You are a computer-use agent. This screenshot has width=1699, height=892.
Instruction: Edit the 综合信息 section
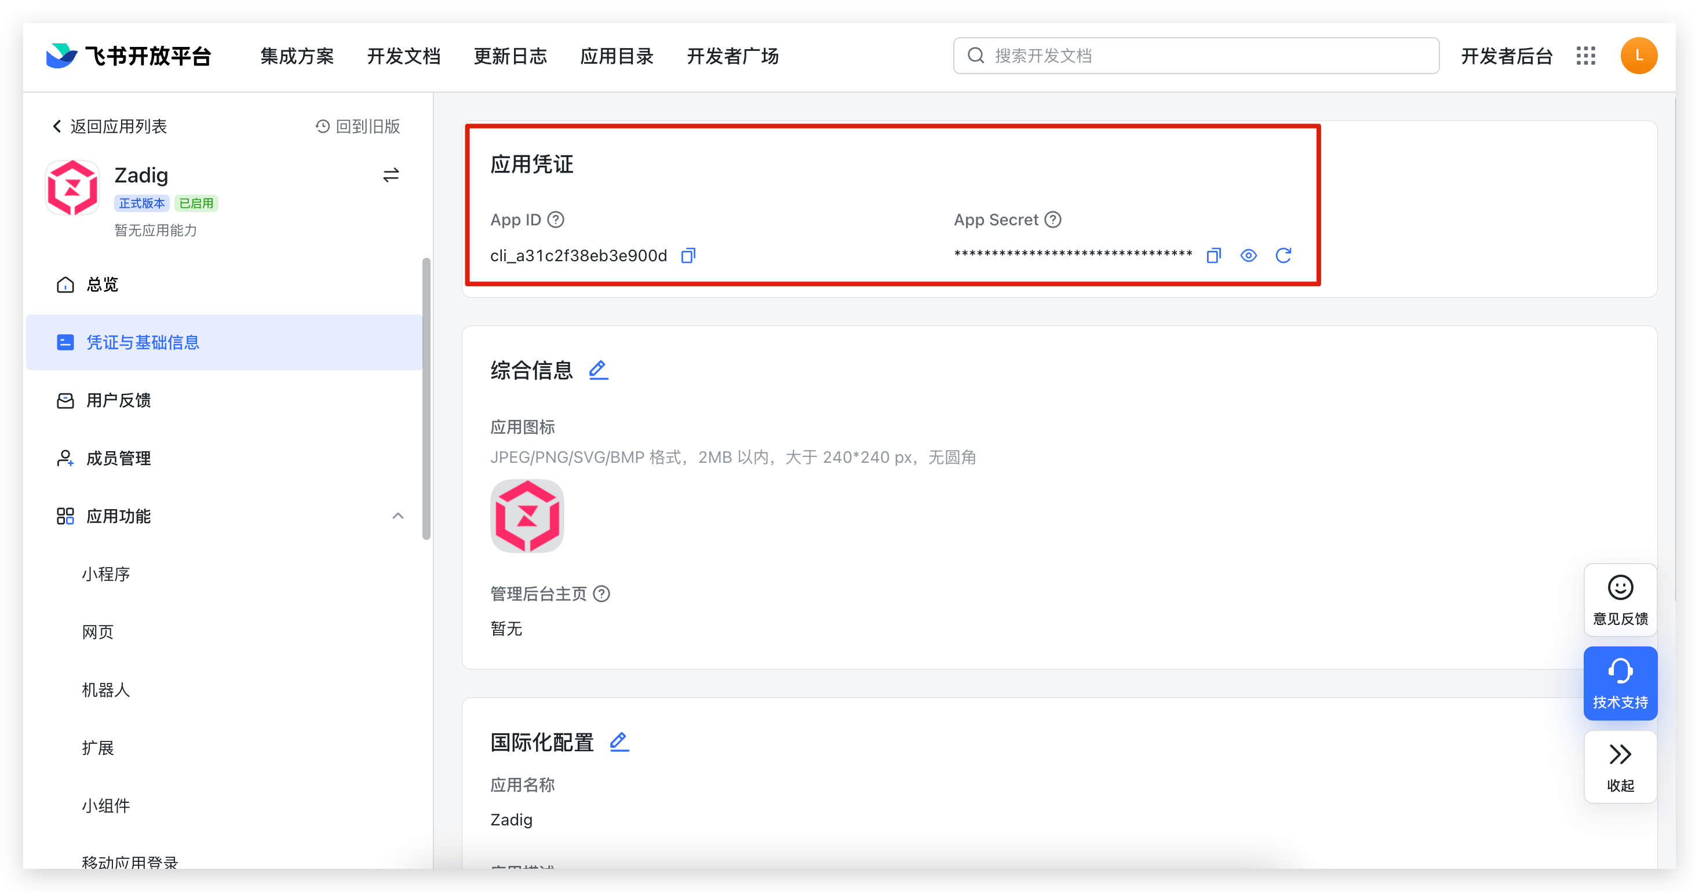pos(598,370)
